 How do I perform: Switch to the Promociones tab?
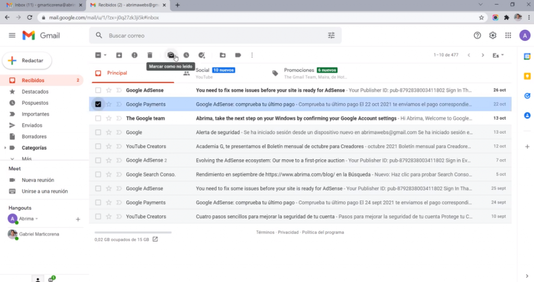click(311, 73)
